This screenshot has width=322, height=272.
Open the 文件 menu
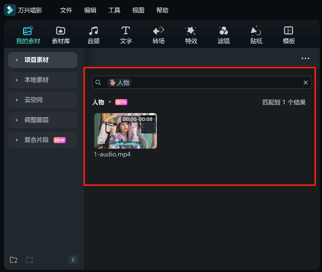click(66, 10)
